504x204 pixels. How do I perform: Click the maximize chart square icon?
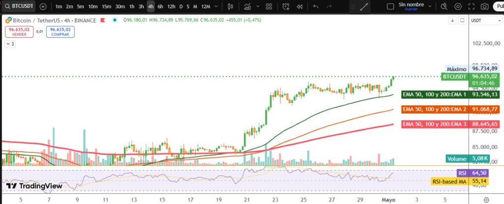[463, 20]
